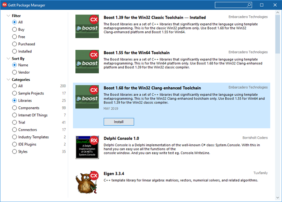Click the vertical scrollbar thumb
The height and width of the screenshot is (202, 282).
click(x=278, y=34)
